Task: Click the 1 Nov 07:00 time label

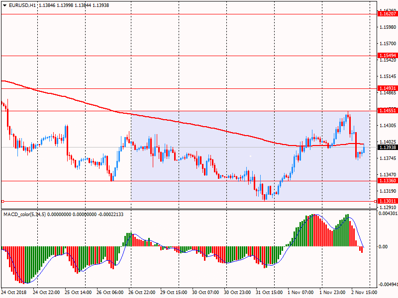Action: pyautogui.click(x=301, y=292)
